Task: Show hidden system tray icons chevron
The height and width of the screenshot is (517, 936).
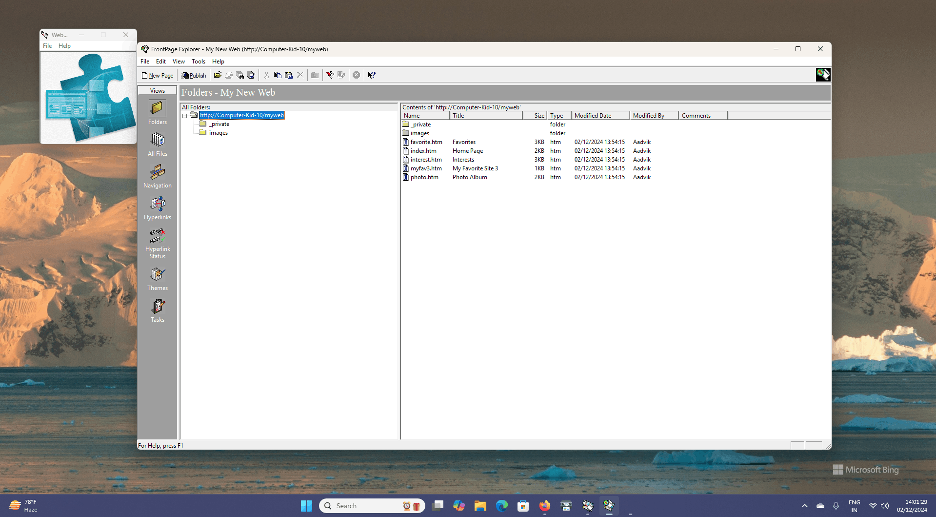Action: pyautogui.click(x=805, y=506)
